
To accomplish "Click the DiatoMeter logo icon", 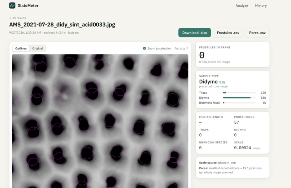I will [12, 5].
